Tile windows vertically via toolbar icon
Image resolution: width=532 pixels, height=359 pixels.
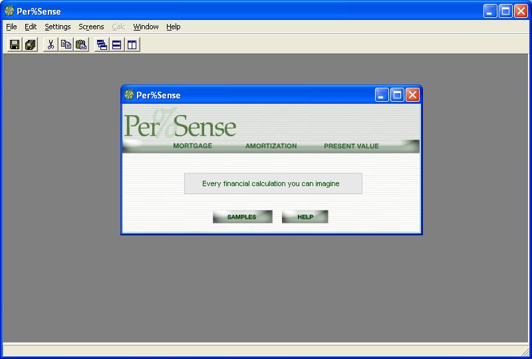132,45
